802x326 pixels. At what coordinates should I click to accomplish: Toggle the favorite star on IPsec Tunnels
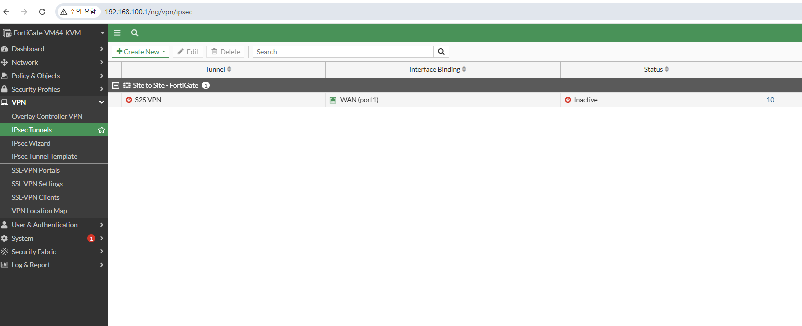tap(102, 130)
